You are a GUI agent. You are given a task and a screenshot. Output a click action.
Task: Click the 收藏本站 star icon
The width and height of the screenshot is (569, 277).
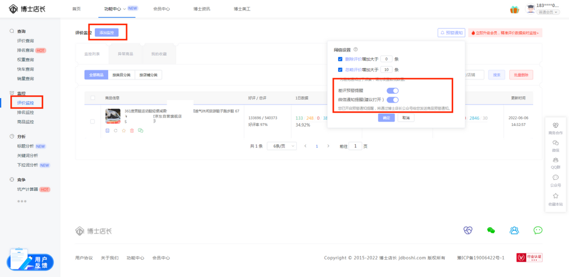point(555,196)
